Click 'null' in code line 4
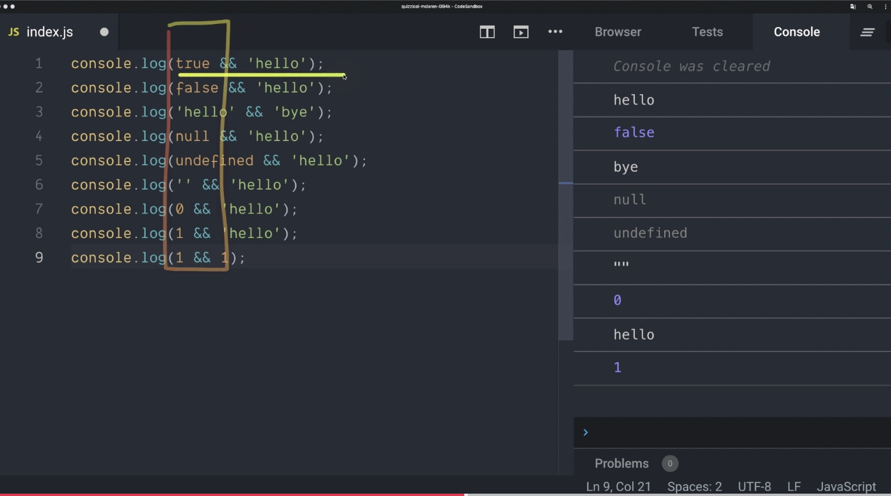Viewport: 891px width, 496px height. pyautogui.click(x=193, y=136)
